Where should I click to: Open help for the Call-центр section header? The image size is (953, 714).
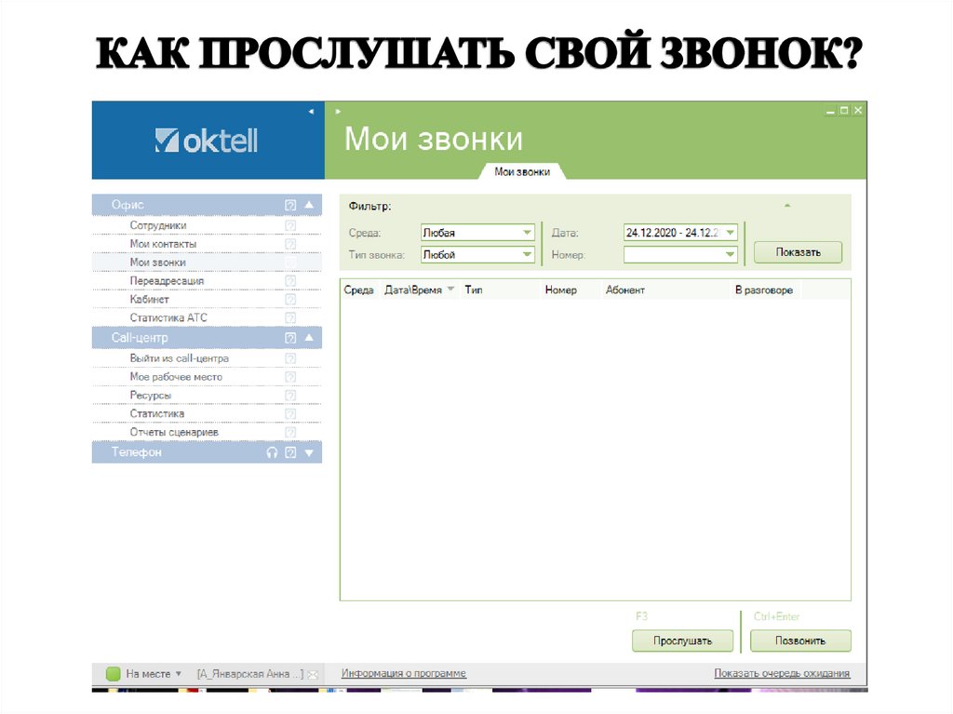tap(290, 338)
